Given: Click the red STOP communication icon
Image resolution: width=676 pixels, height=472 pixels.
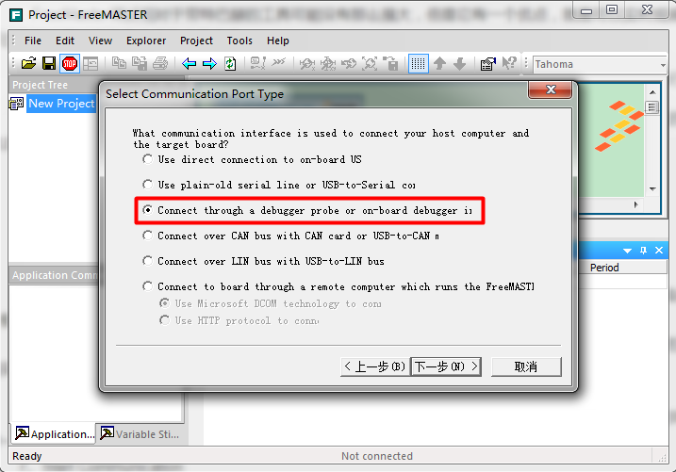Looking at the screenshot, I should point(70,64).
